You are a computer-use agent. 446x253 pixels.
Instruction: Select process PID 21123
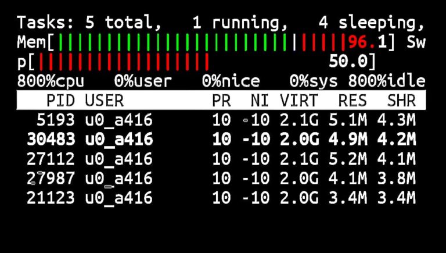(x=221, y=198)
